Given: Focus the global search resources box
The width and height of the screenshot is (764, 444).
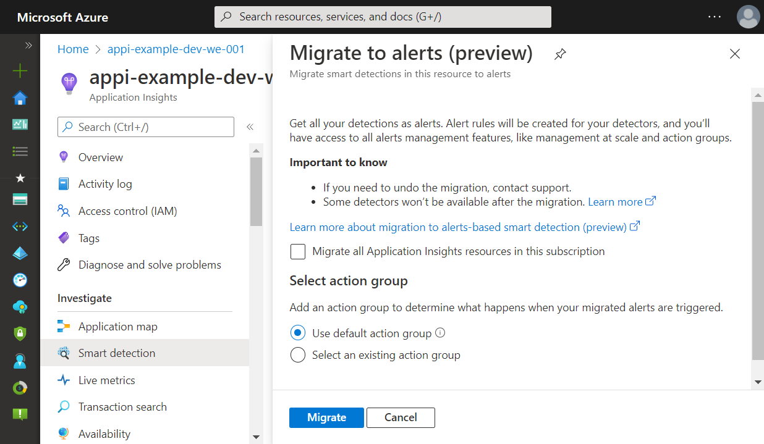Looking at the screenshot, I should tap(383, 17).
